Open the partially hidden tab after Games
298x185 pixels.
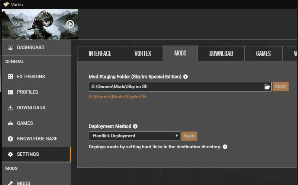tap(290, 54)
